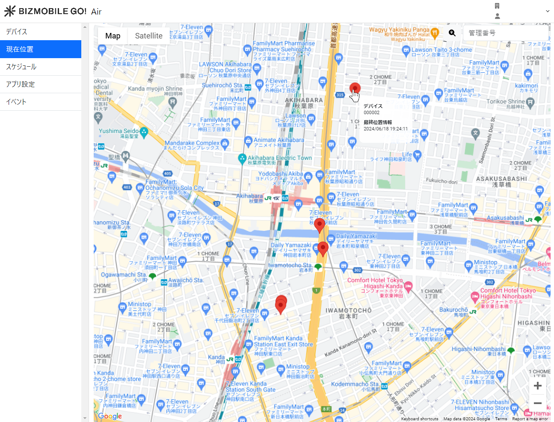The height and width of the screenshot is (422, 554).
Task: Expand the top-right header dropdown chevron
Action: tap(548, 11)
